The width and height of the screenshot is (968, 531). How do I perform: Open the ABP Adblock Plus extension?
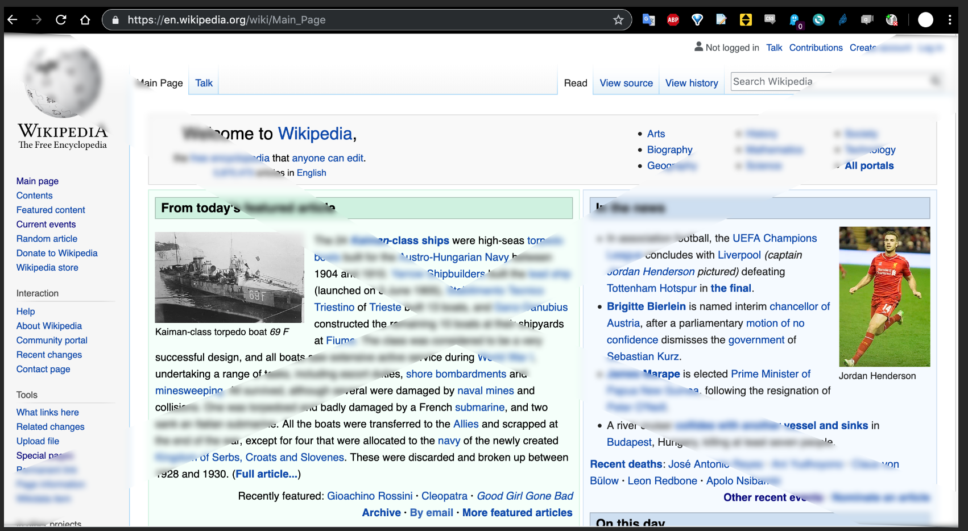coord(673,20)
